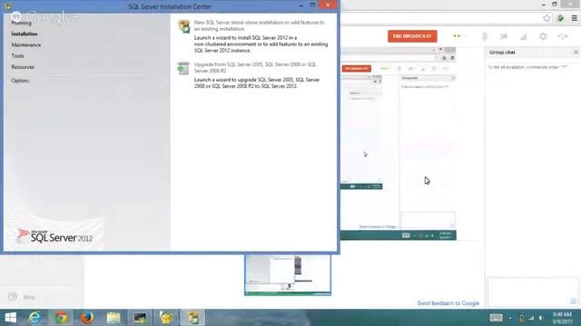The image size is (581, 326).
Task: Open the hangout settings gear
Action: pyautogui.click(x=543, y=36)
